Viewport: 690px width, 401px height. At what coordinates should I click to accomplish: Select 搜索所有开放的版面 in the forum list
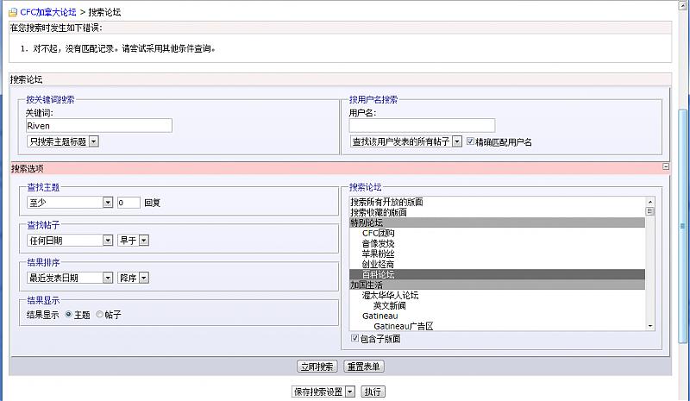pyautogui.click(x=386, y=202)
